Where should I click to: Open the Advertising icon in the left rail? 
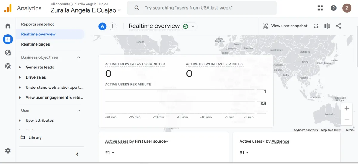click(x=8, y=66)
